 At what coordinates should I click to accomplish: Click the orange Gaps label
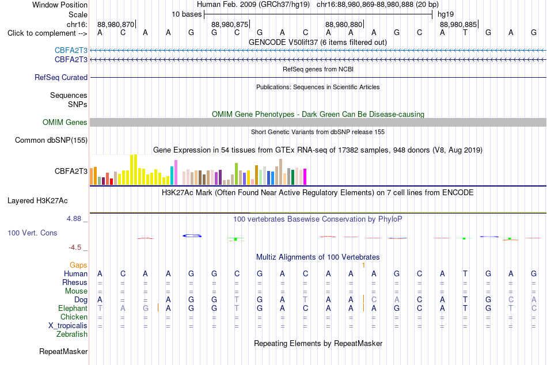coord(78,265)
